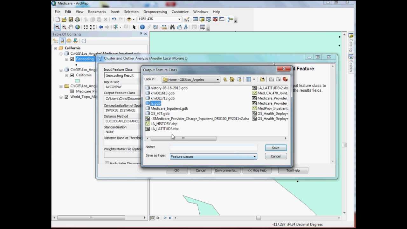Viewport: 407px width, 229px height.
Task: Open the File menu
Action: coord(58,12)
